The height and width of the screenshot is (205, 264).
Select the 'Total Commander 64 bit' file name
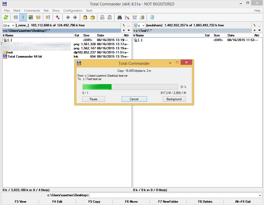click(25, 57)
